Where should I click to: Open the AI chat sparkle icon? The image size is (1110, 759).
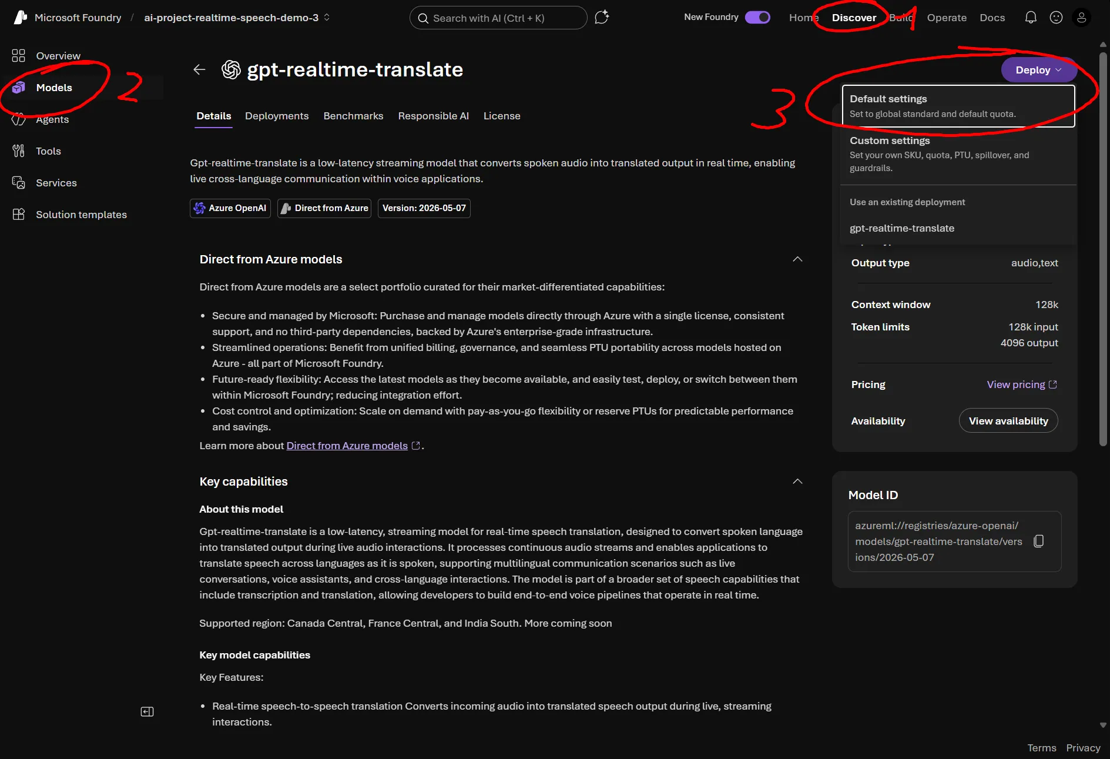(602, 18)
